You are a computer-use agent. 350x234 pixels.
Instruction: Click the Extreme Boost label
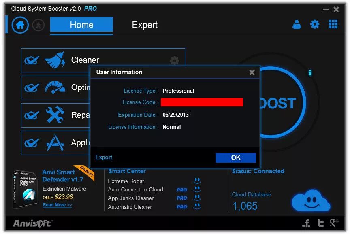[126, 181]
